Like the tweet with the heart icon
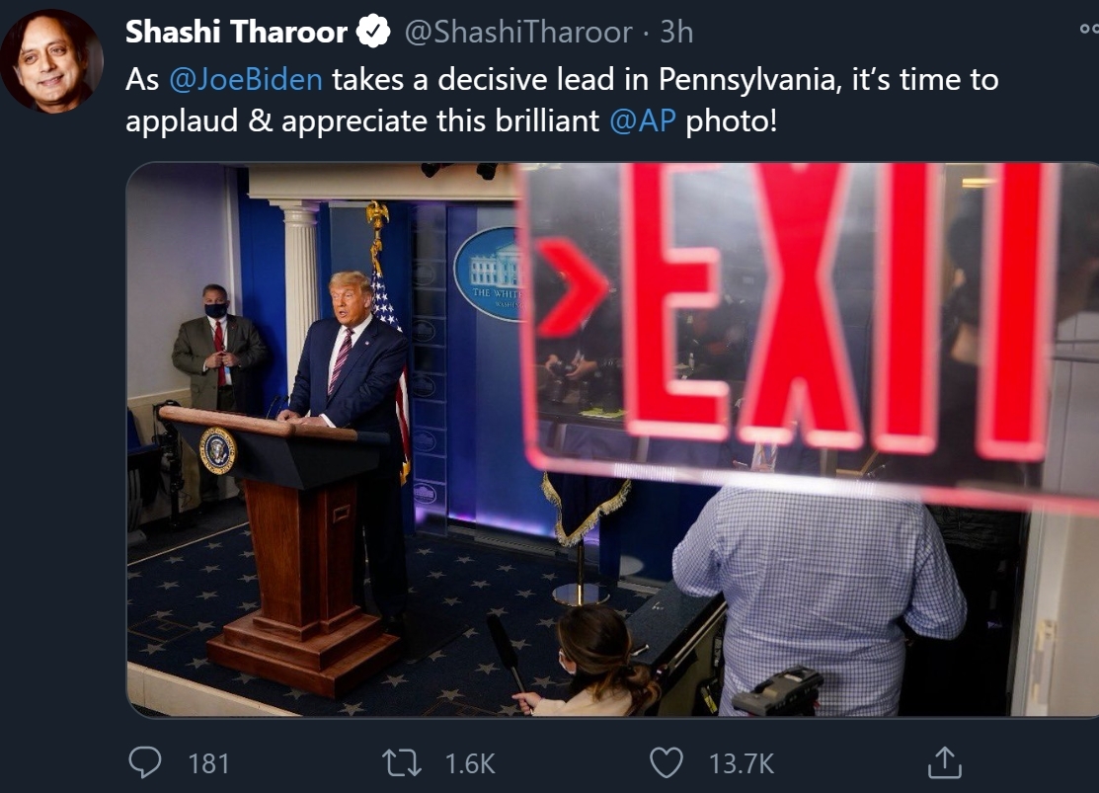Screen dimensions: 1099x793 click(x=666, y=762)
